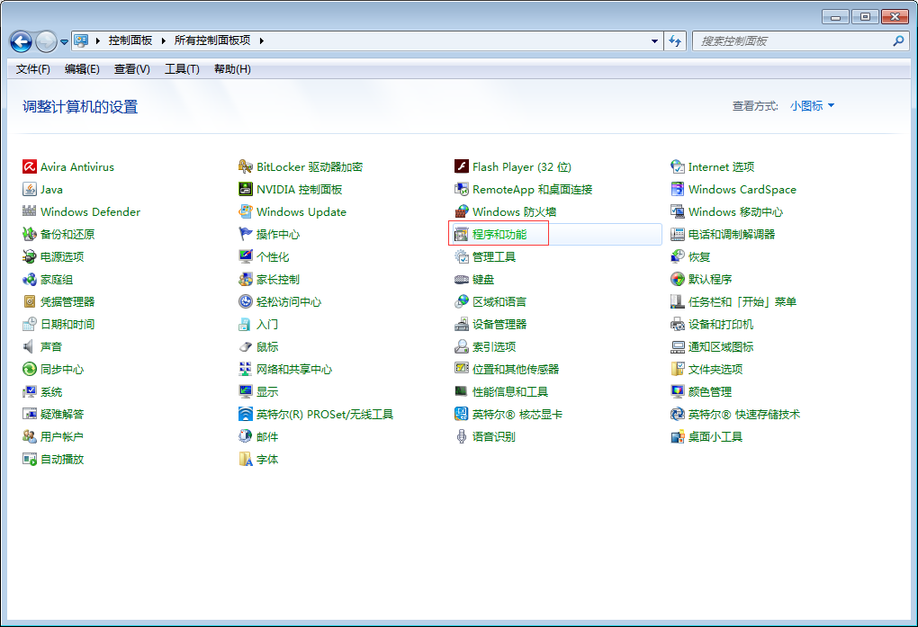918x627 pixels.
Task: Open the 工具(T) menu
Action: pos(182,69)
